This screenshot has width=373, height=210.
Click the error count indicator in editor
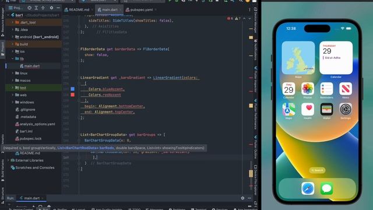coord(230,18)
